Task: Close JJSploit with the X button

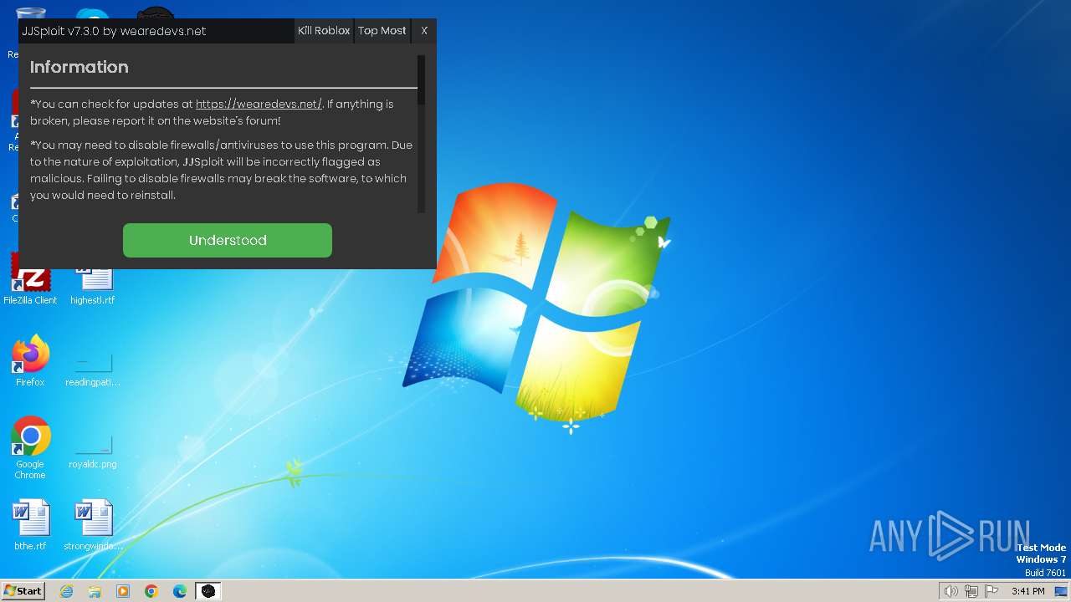Action: [424, 30]
